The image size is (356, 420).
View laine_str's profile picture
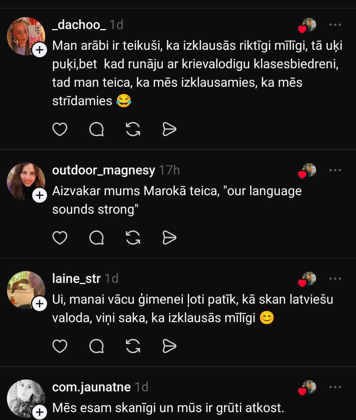coord(26,289)
